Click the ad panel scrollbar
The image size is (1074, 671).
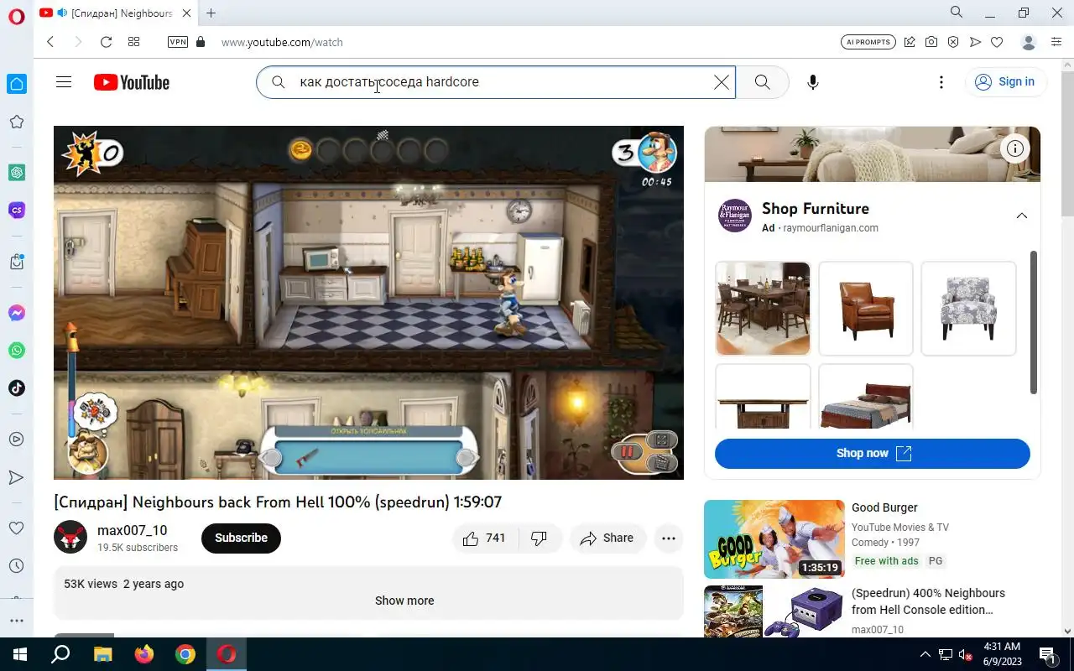pyautogui.click(x=1034, y=322)
